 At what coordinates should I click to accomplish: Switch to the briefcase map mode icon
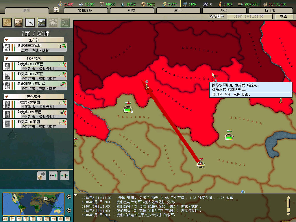61,219
